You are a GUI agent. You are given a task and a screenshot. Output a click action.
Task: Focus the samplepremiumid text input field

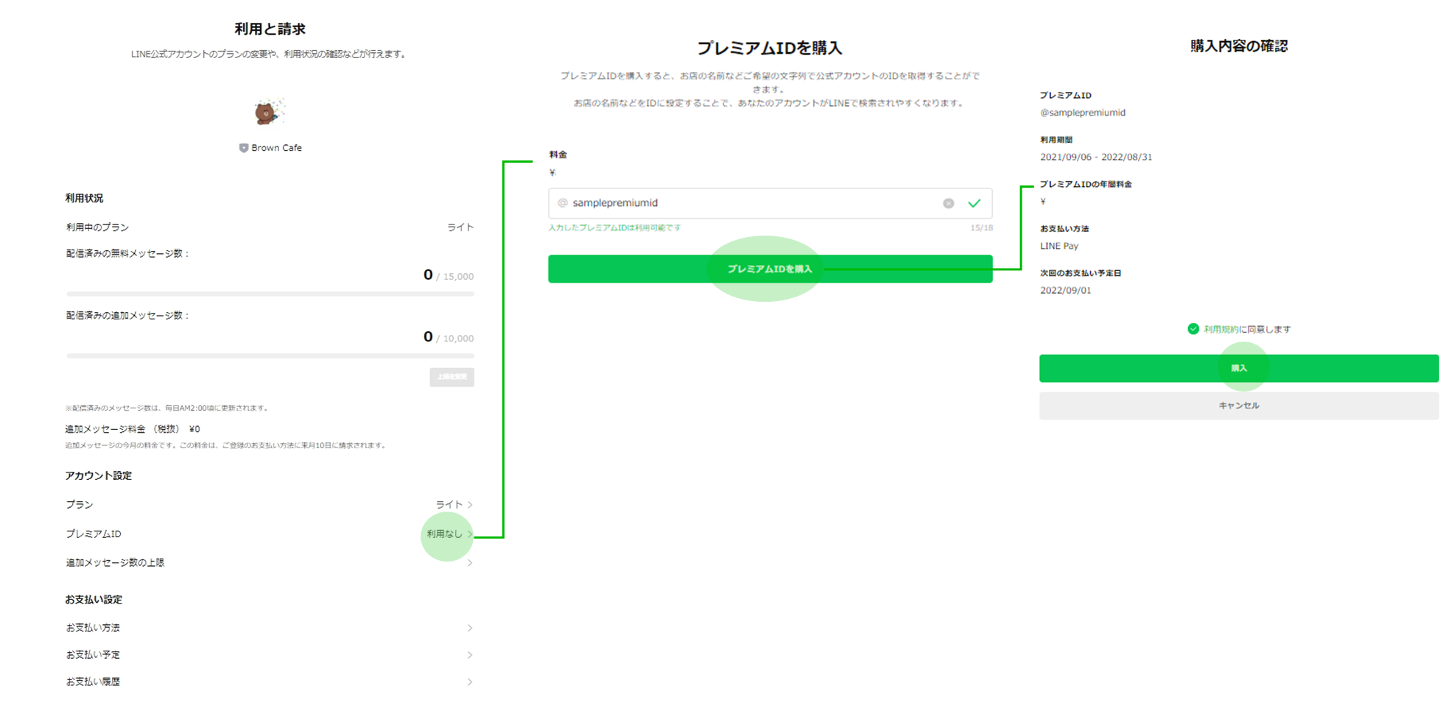point(751,203)
